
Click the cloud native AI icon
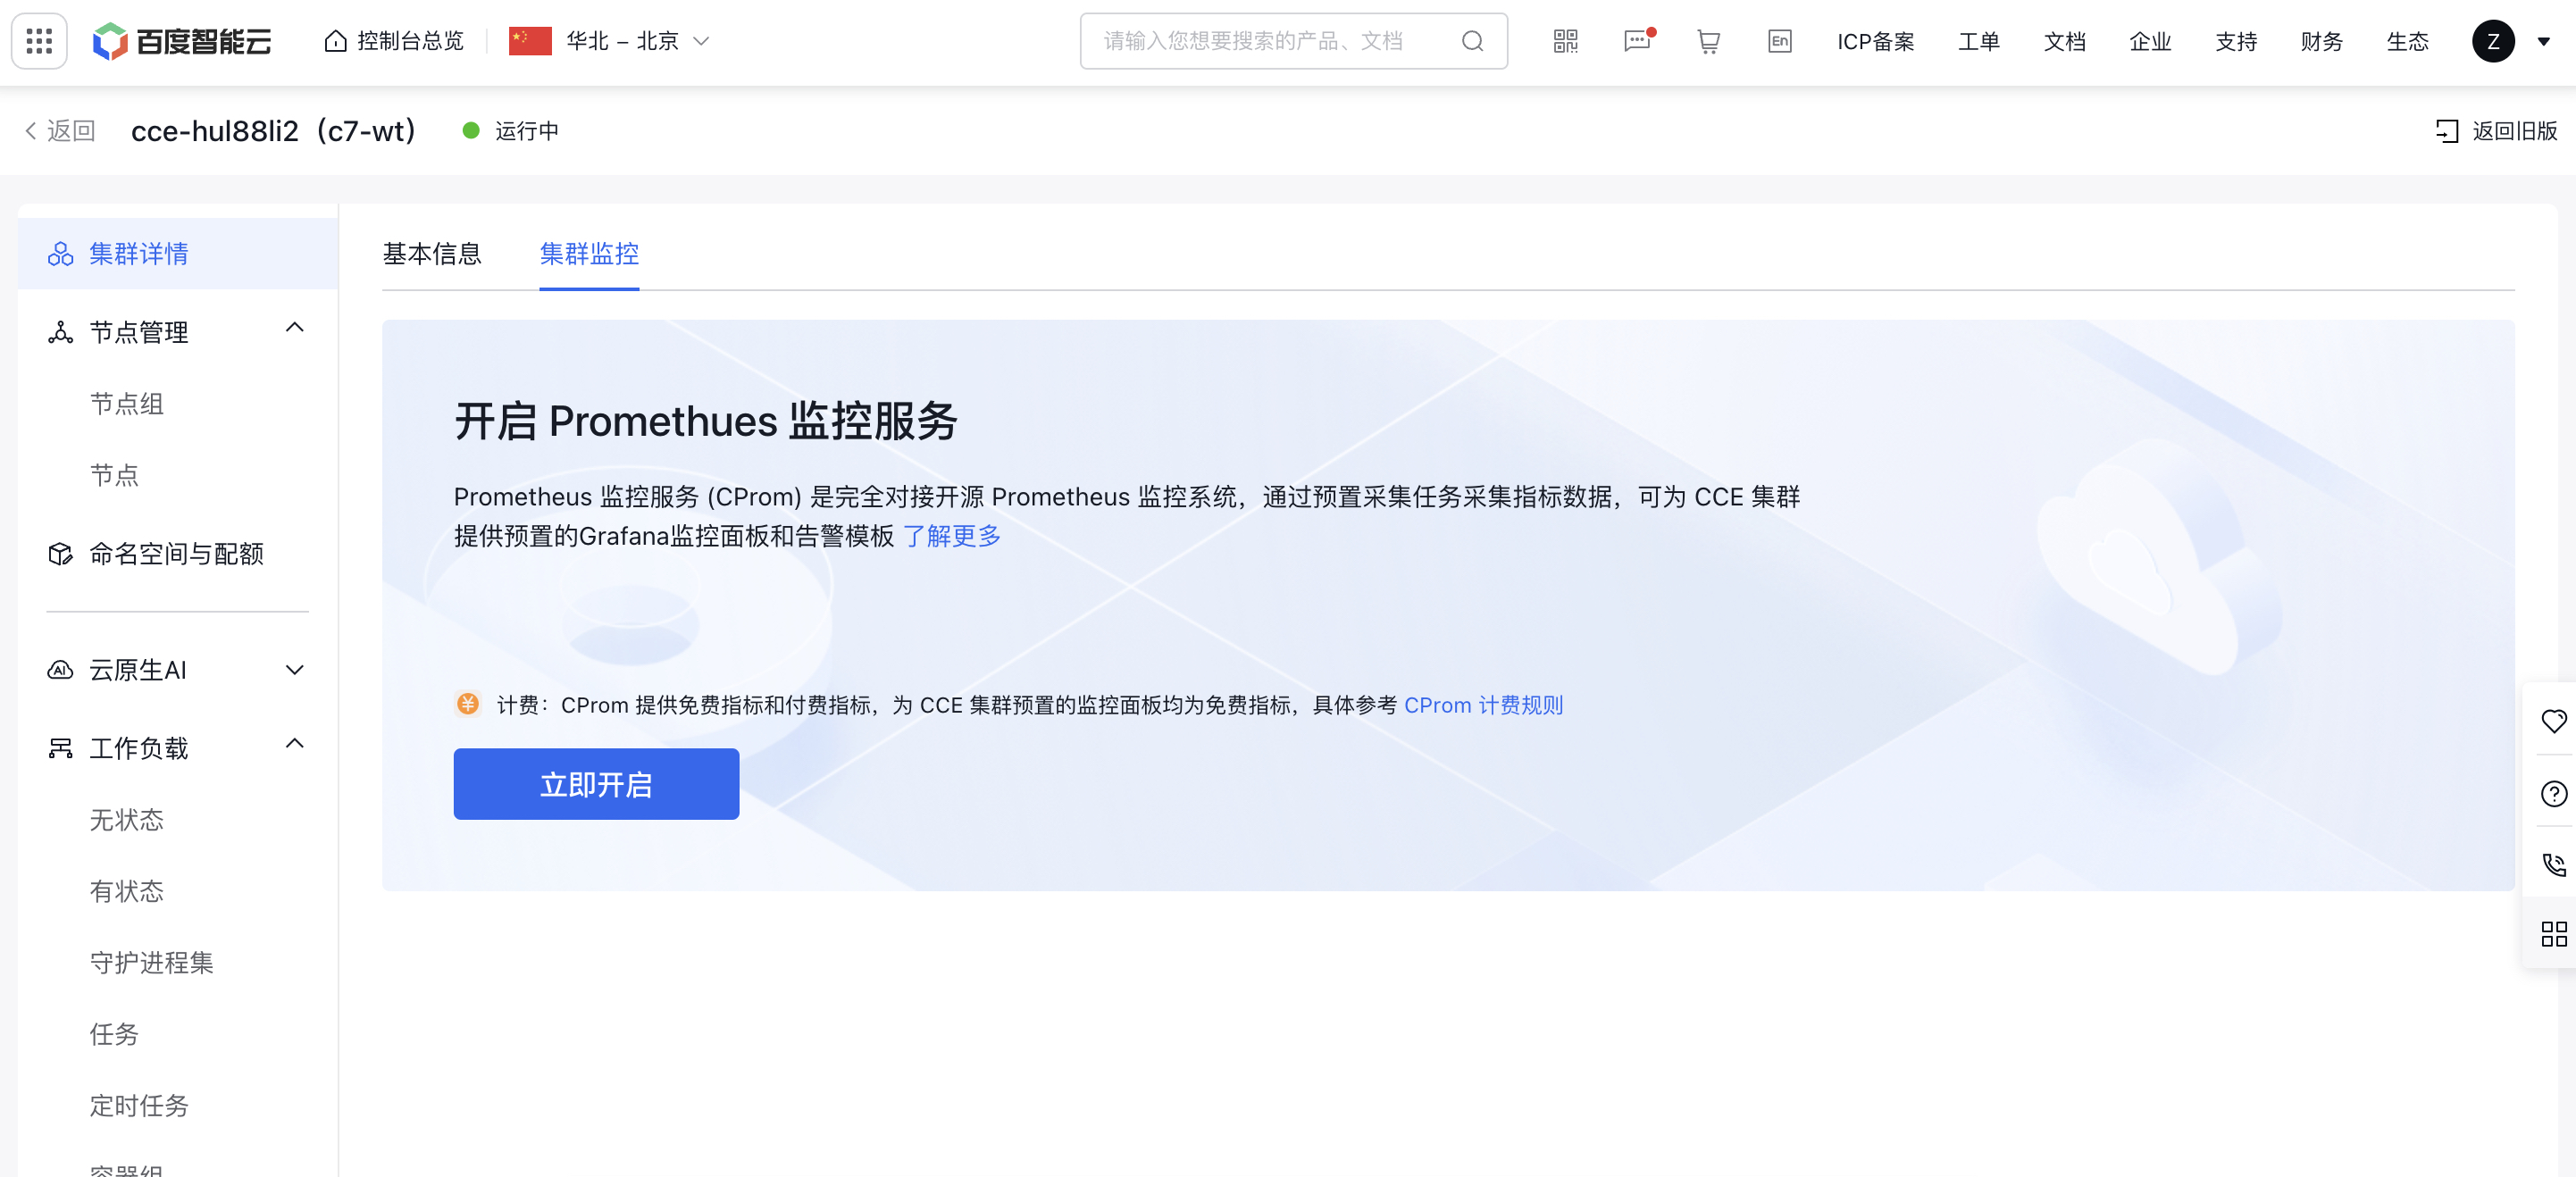coord(60,670)
